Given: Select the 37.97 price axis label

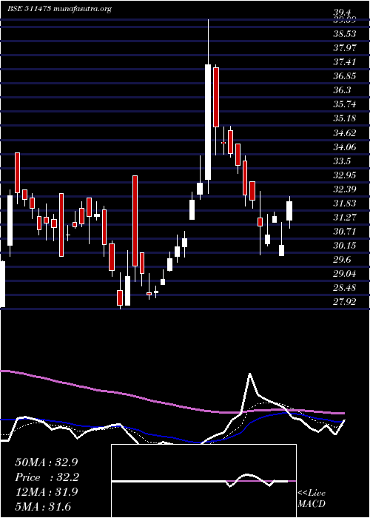Looking at the screenshot, I should (344, 48).
